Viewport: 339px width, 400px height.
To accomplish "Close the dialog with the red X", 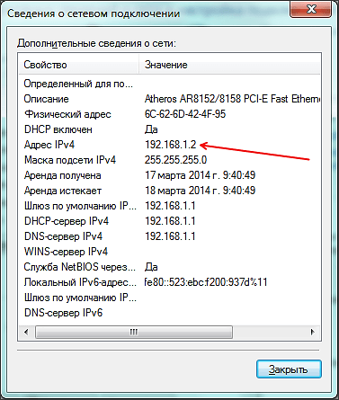I will pyautogui.click(x=311, y=9).
